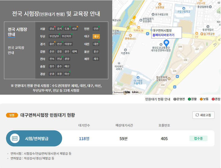Click the orange 보통 legend dot
Image resolution: width=221 pixels, height=168 pixels.
(x=201, y=99)
